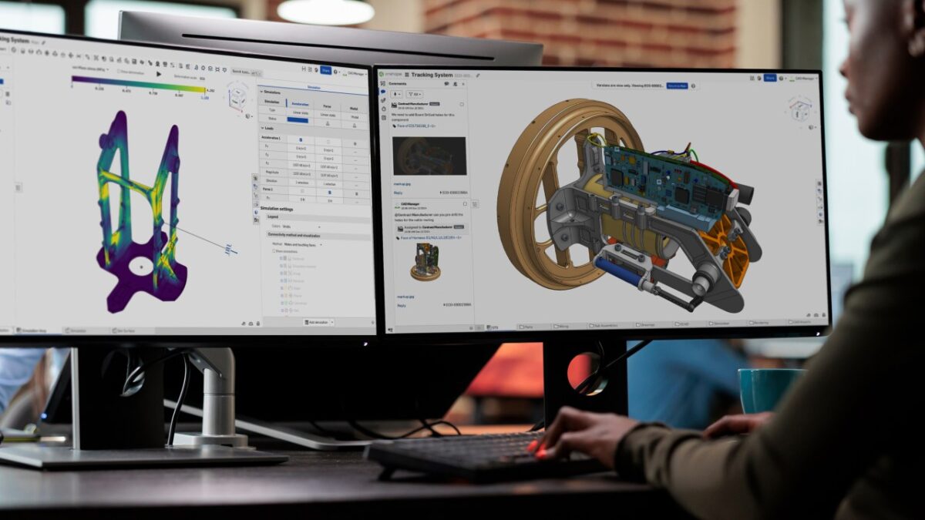Open the model thumbnail in CADManager's comment
Image resolution: width=925 pixels, height=520 pixels.
tap(425, 262)
